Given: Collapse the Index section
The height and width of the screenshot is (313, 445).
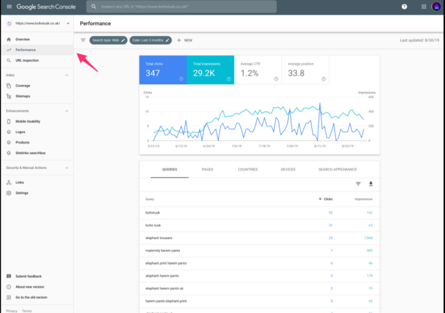Looking at the screenshot, I should [x=67, y=75].
